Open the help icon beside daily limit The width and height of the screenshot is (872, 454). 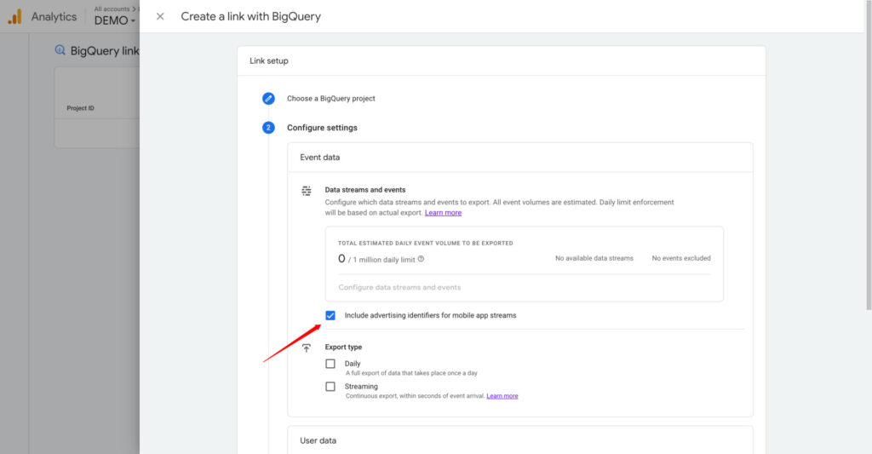[421, 259]
